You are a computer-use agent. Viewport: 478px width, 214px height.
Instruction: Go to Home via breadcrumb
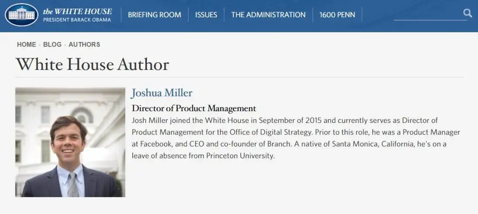coord(27,45)
